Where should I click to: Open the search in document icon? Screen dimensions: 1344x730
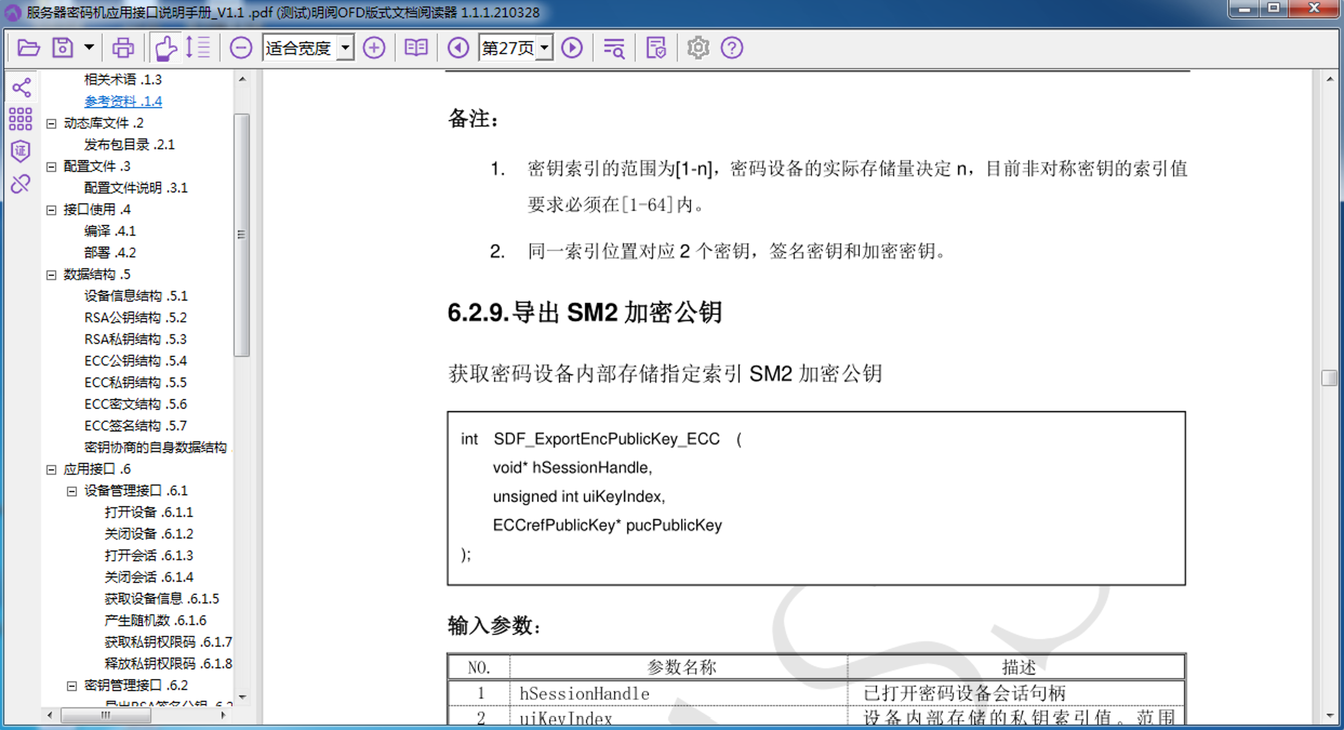pos(614,48)
